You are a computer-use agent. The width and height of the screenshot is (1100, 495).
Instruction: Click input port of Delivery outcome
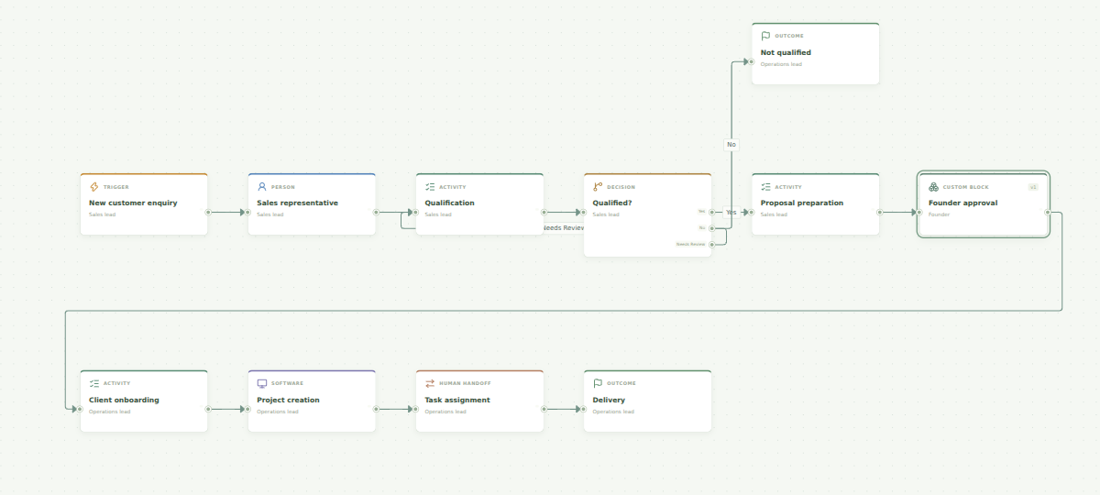click(584, 409)
